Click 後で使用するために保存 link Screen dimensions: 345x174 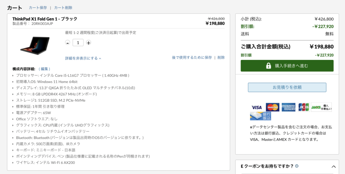coord(192,58)
